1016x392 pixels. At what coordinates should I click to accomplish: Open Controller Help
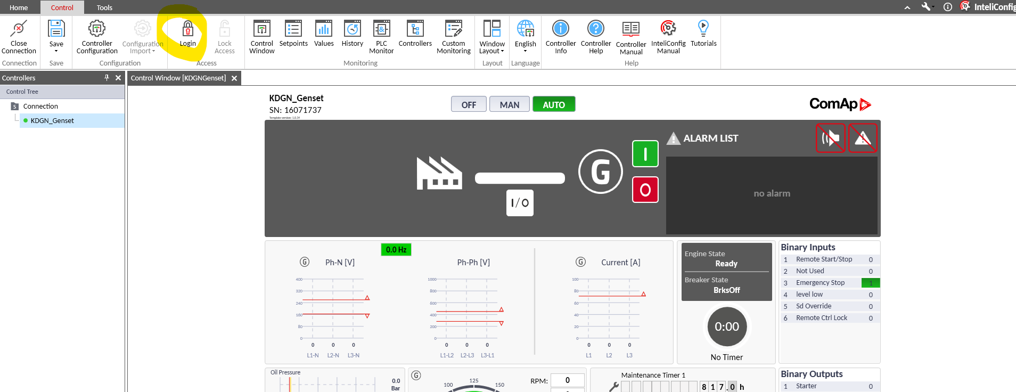(x=596, y=37)
